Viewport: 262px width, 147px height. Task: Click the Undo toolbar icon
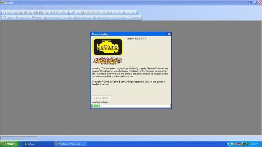click(x=57, y=13)
